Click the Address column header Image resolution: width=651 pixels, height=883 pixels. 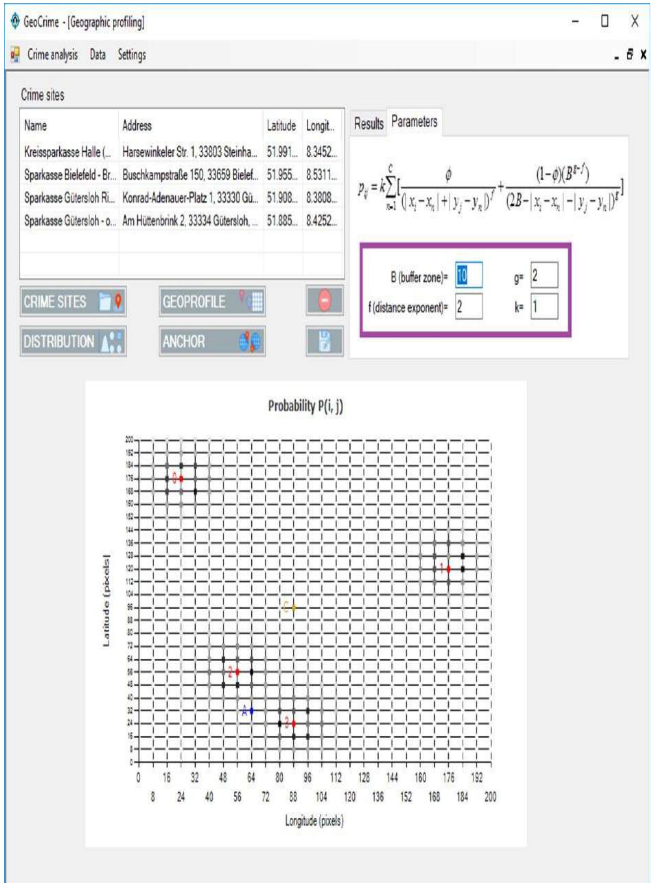coord(191,125)
